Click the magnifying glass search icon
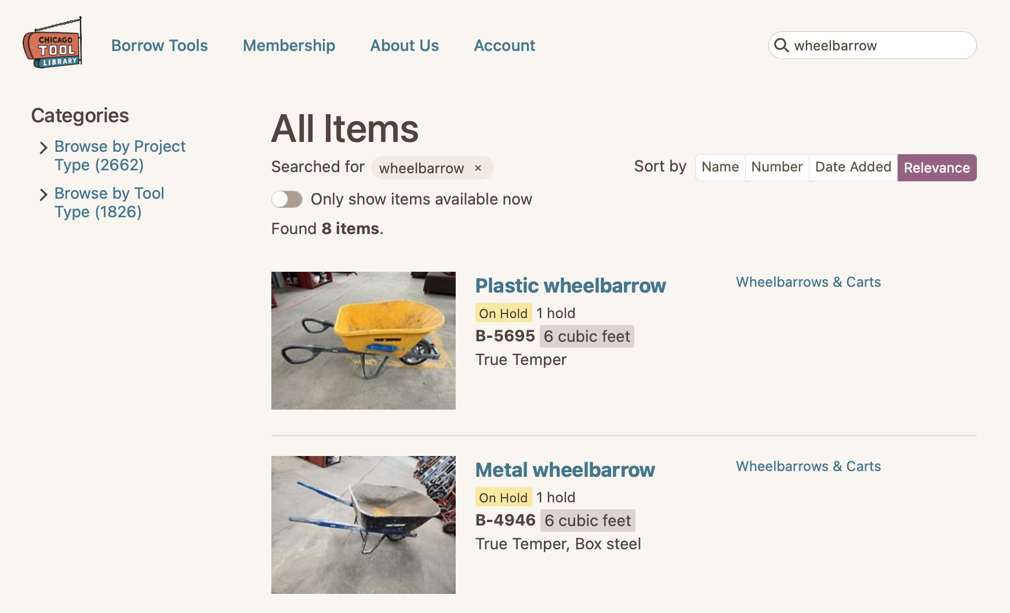This screenshot has width=1010, height=613. [782, 45]
